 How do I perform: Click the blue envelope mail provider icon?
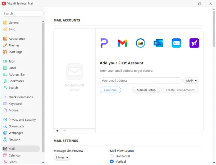point(176,43)
